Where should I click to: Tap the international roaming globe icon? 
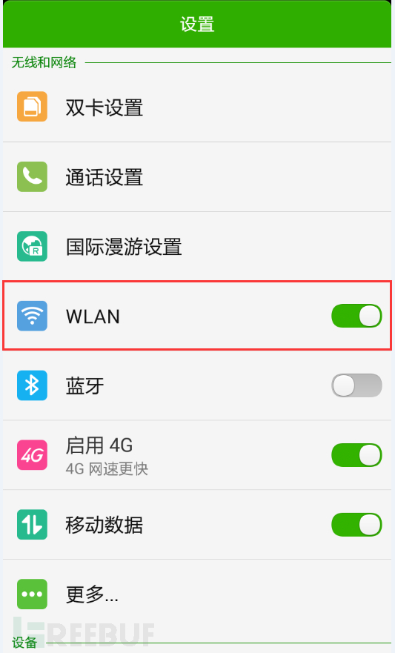coord(32,246)
